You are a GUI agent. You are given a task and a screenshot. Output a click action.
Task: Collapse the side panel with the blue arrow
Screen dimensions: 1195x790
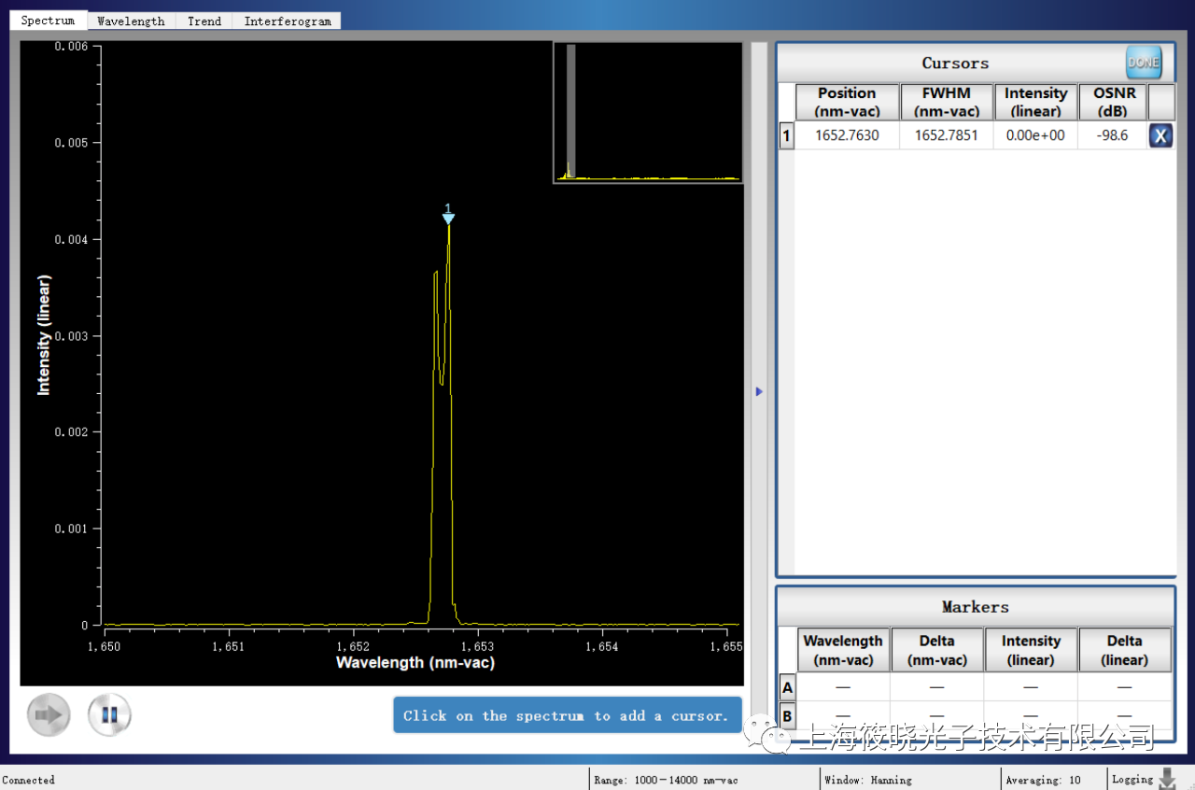pos(759,392)
